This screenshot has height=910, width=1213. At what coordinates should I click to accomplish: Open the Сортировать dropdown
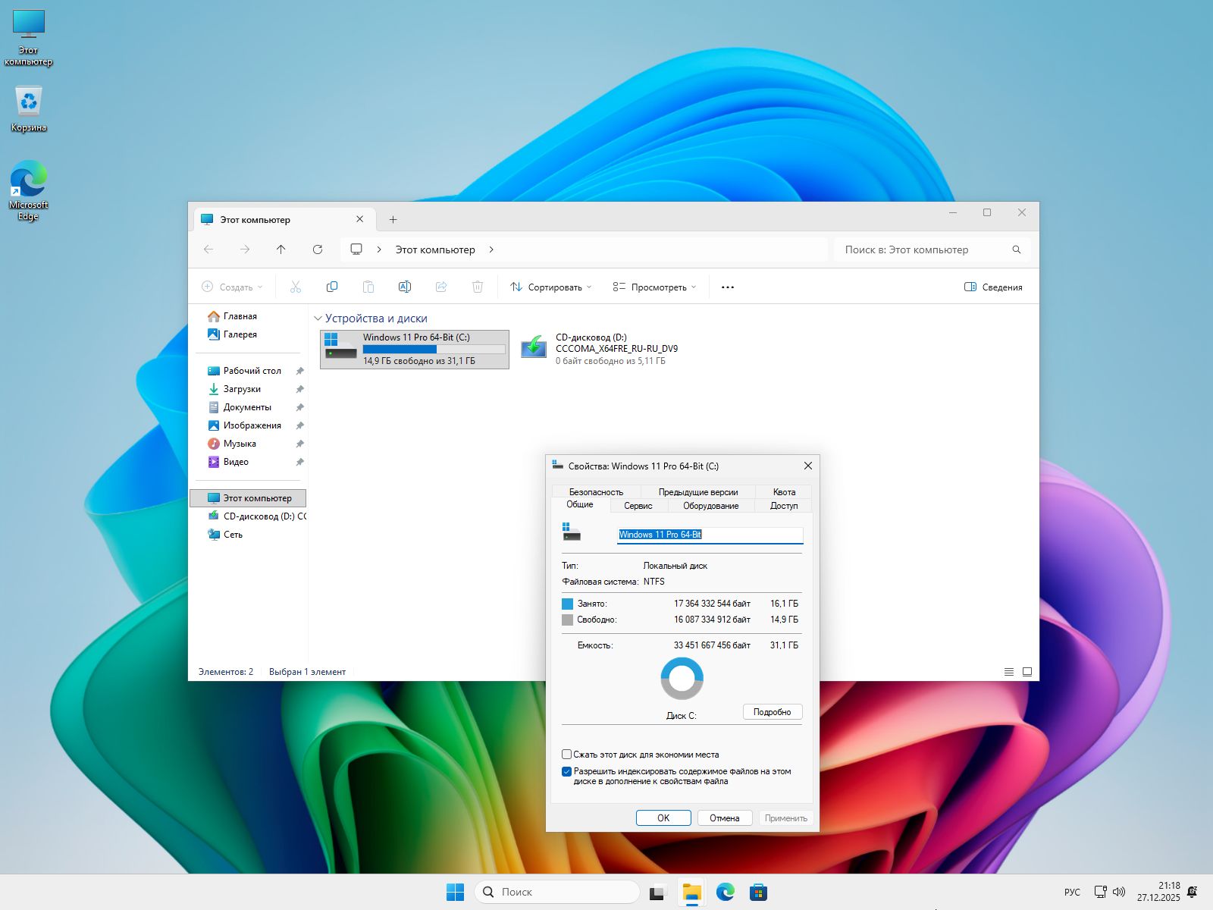coord(551,287)
